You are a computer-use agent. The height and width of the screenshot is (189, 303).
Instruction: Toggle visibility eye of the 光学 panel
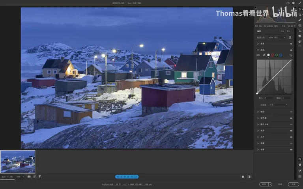(291, 131)
